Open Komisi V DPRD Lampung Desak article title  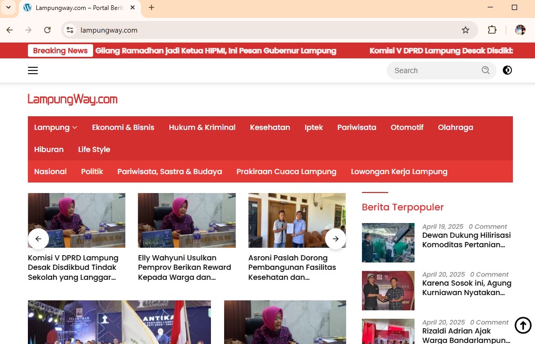tap(73, 268)
